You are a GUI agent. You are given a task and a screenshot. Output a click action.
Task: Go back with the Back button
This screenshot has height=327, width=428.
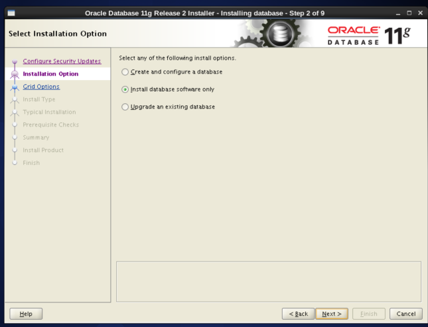(x=298, y=314)
